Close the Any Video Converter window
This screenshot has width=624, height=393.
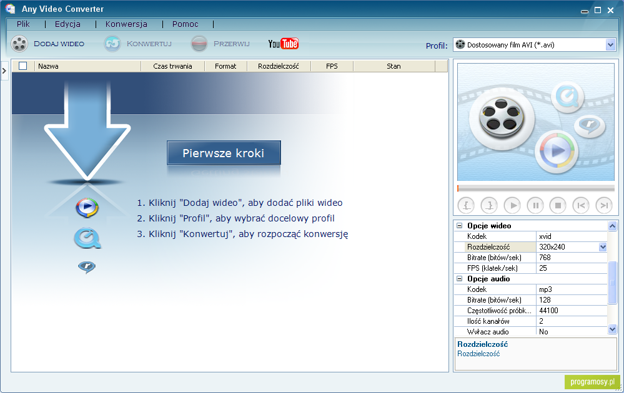610,11
